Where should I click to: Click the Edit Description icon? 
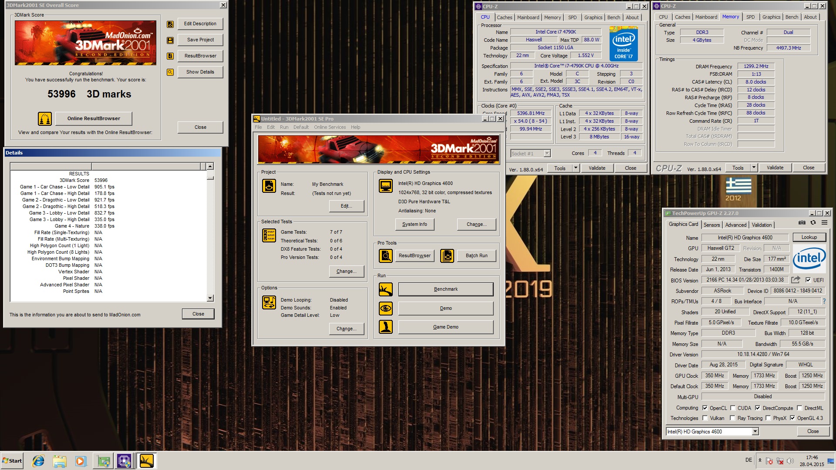(170, 24)
